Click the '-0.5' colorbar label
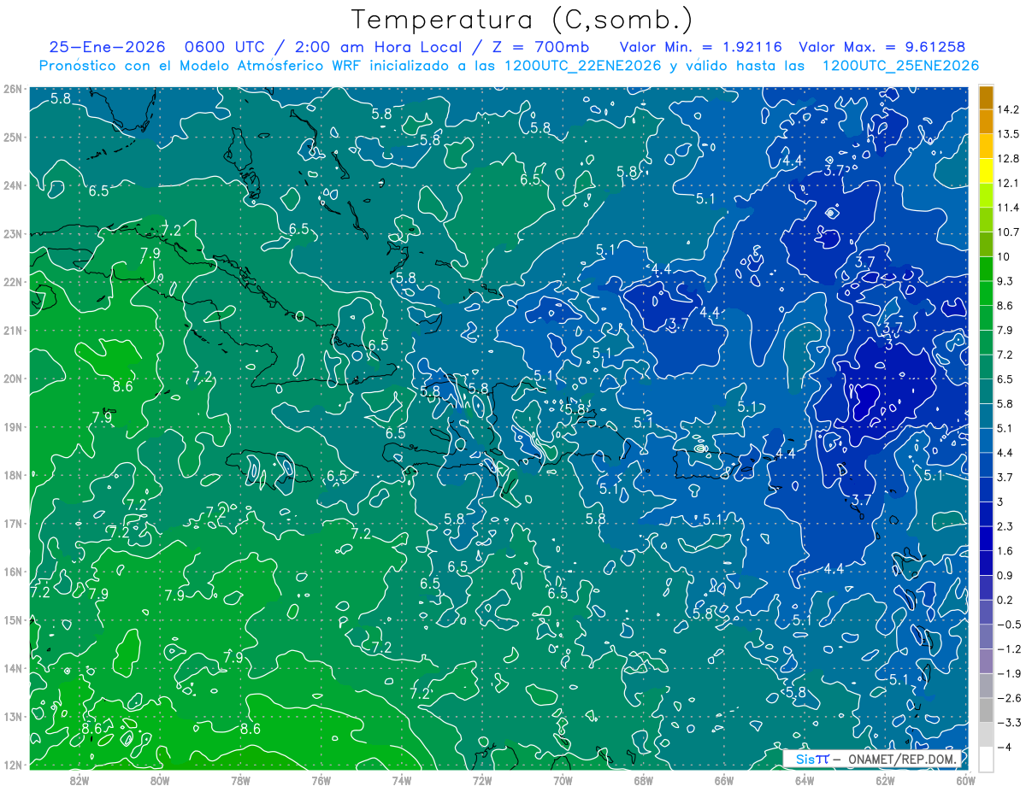 [x=1009, y=624]
